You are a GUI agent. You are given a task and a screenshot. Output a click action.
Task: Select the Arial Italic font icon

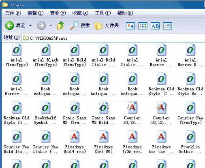[x=132, y=50]
